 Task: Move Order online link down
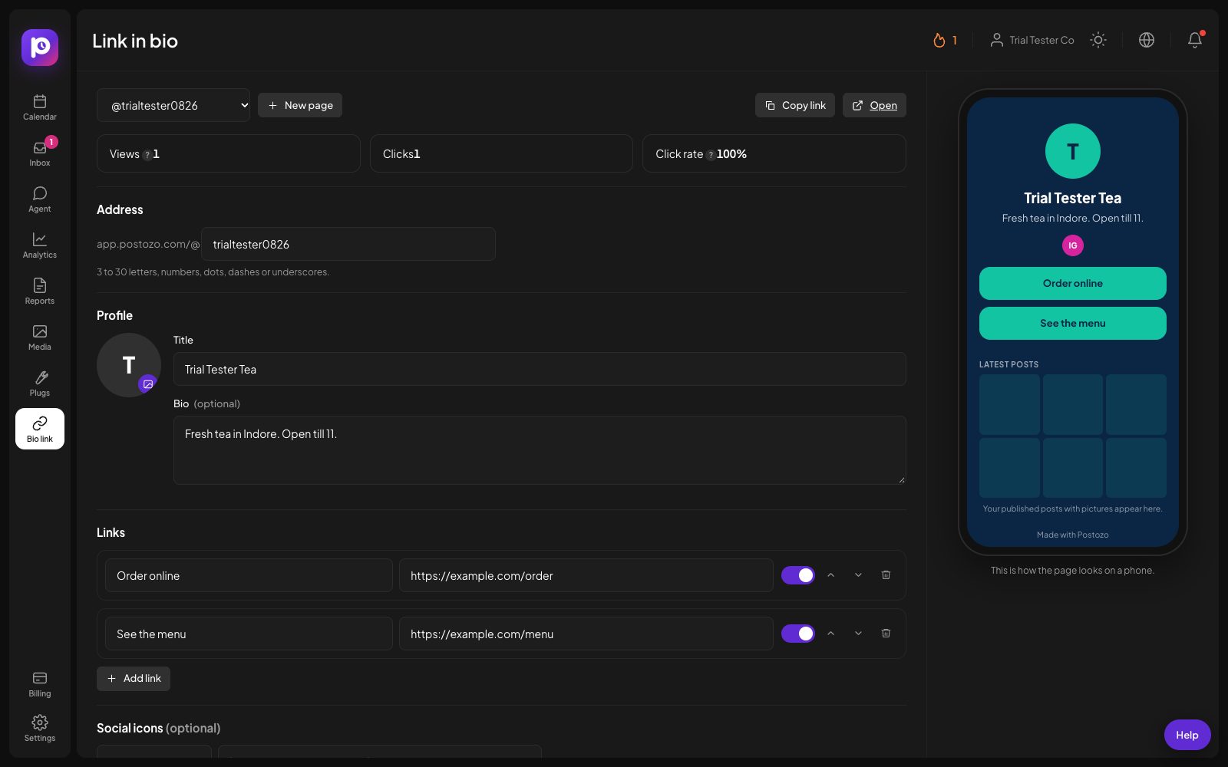tap(858, 575)
